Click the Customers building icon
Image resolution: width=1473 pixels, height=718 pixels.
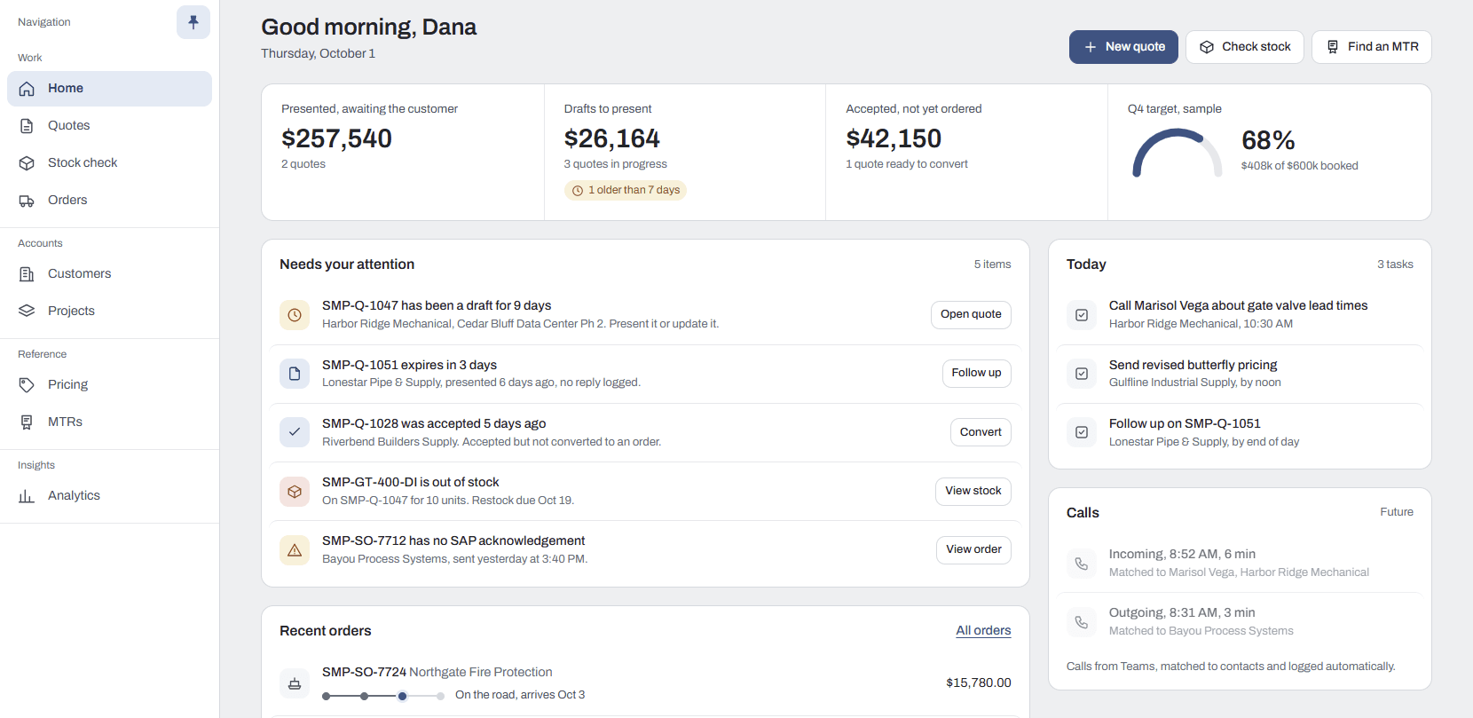(x=27, y=274)
